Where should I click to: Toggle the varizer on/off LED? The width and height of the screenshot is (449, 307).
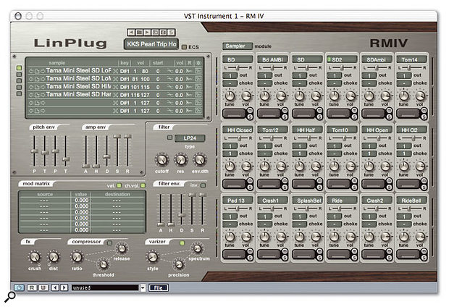click(x=182, y=243)
